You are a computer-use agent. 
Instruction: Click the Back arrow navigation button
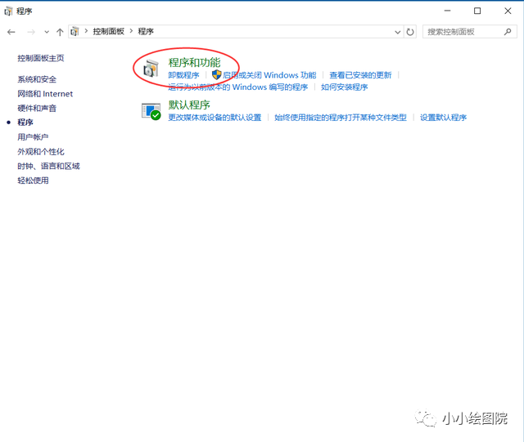coord(11,32)
